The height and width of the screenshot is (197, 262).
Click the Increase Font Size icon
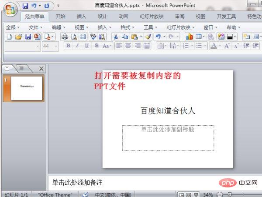pos(227,46)
